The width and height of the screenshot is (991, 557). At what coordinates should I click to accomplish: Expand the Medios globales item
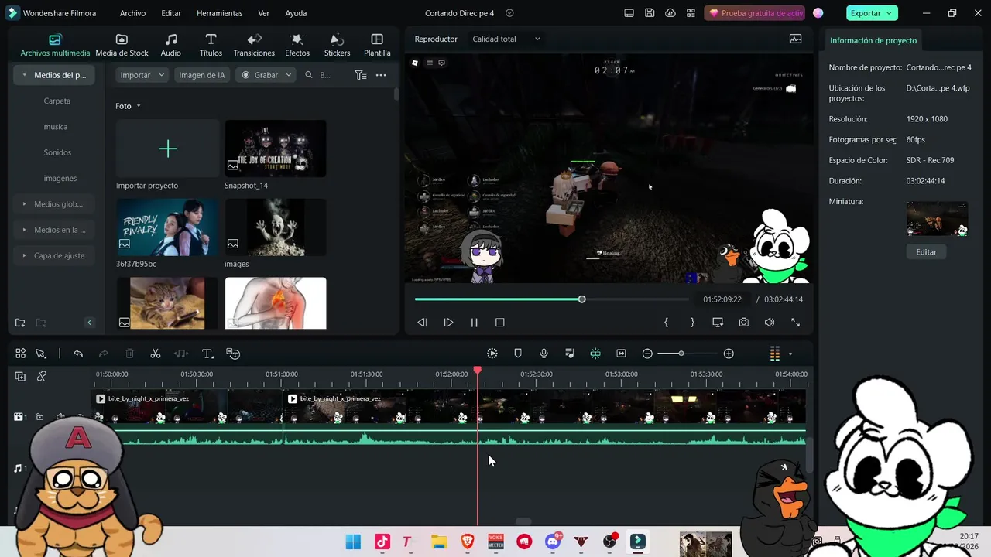coord(25,204)
